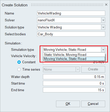Screen dimensions: 110x112
Task: Open the Time series None dropdown
Action: (61, 69)
